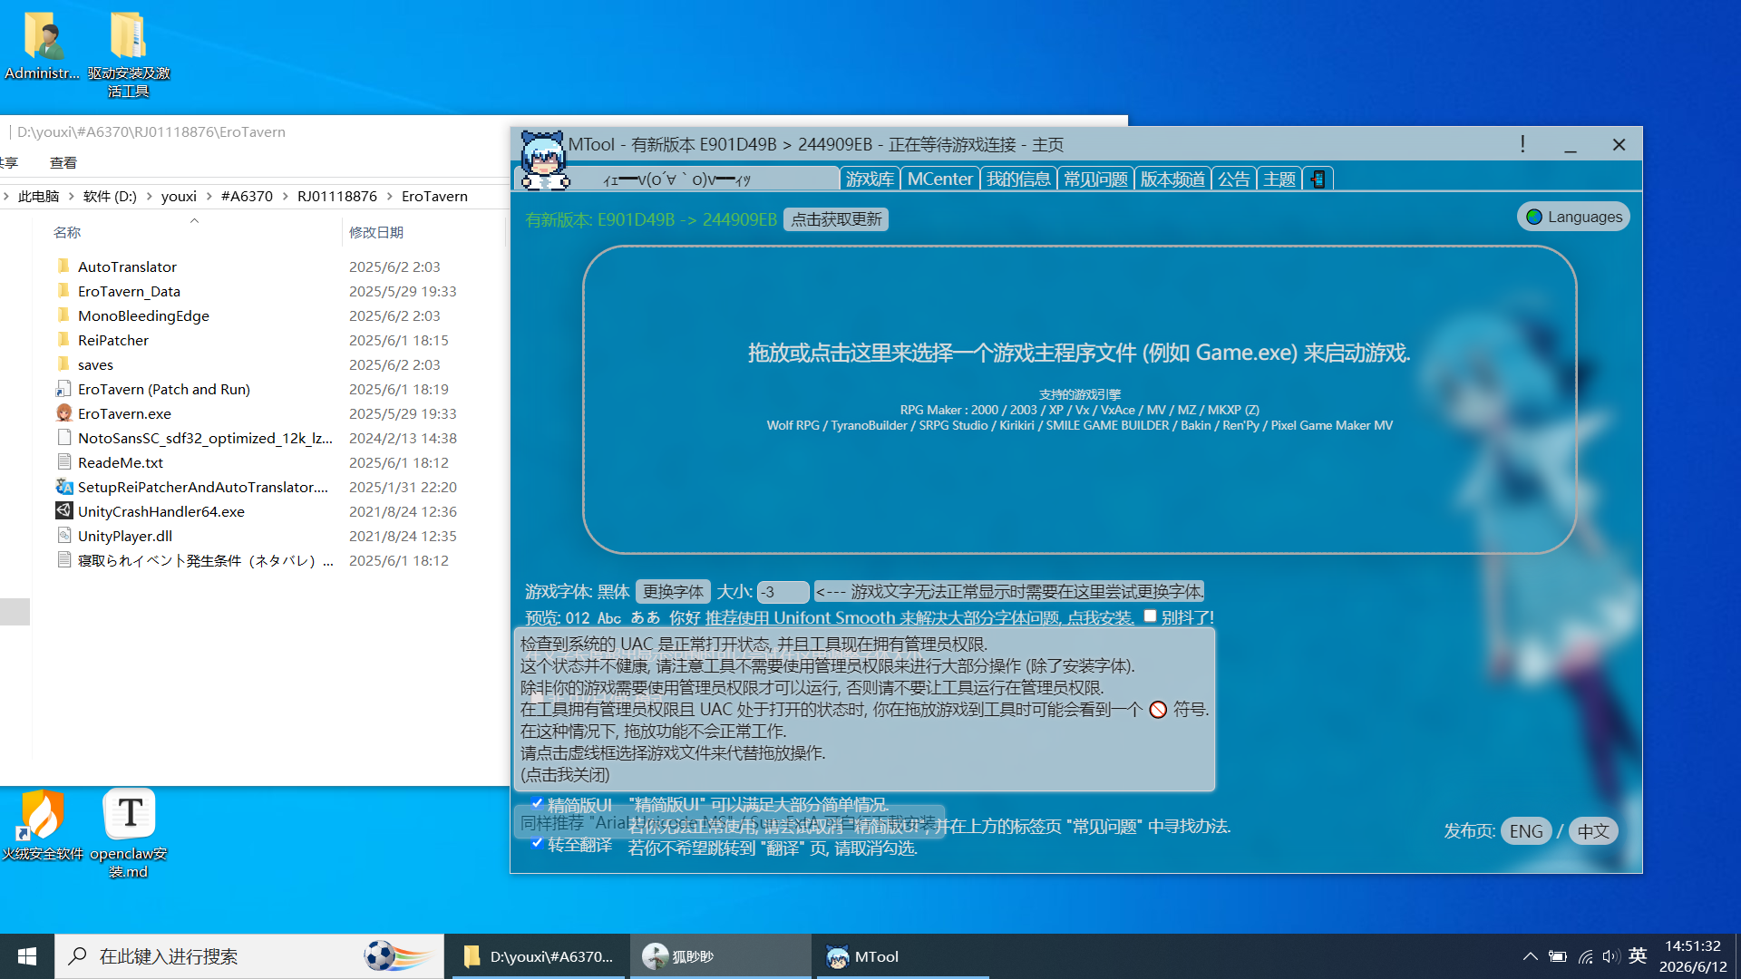This screenshot has height=979, width=1741.
Task: Select UnityCrashHandler64.exe file icon
Action: coord(63,511)
